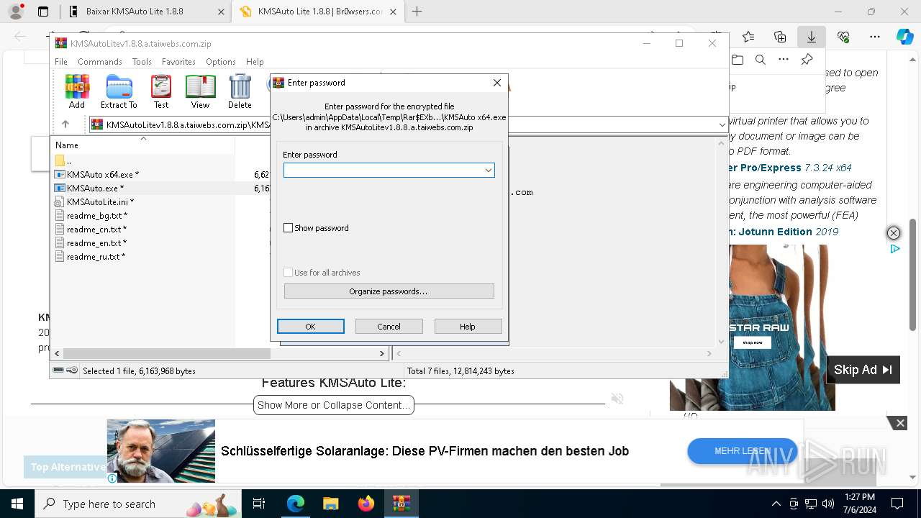The width and height of the screenshot is (921, 518).
Task: Unmute the video with the speaker icon
Action: pyautogui.click(x=617, y=399)
